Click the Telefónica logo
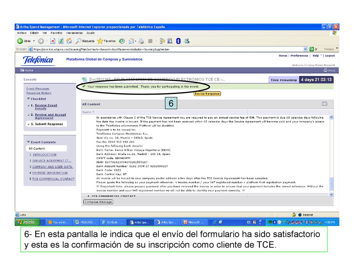The height and width of the screenshot is (265, 354). 38,60
